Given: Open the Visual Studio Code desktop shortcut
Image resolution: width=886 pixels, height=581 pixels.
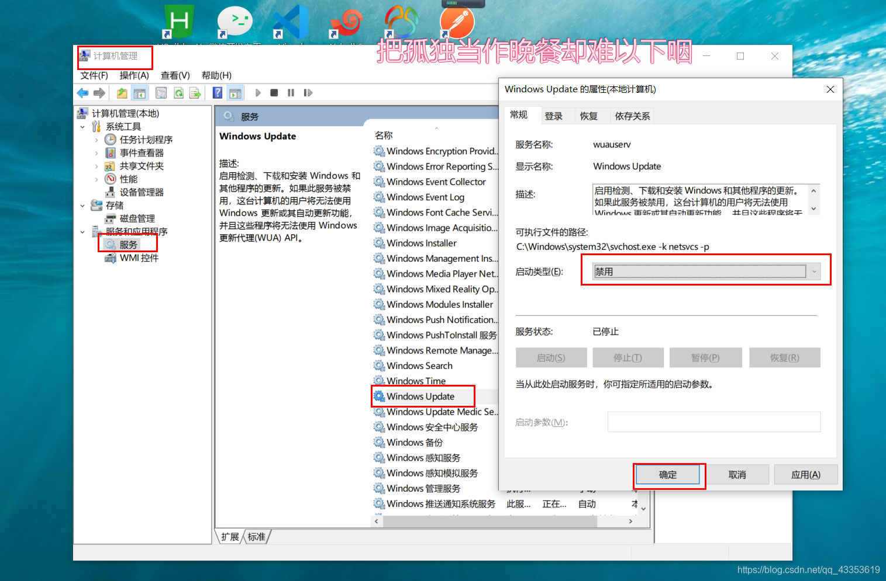Looking at the screenshot, I should click(x=291, y=22).
